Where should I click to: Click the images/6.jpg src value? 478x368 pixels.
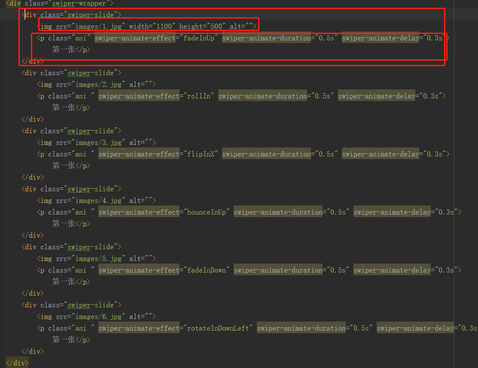[x=98, y=317]
